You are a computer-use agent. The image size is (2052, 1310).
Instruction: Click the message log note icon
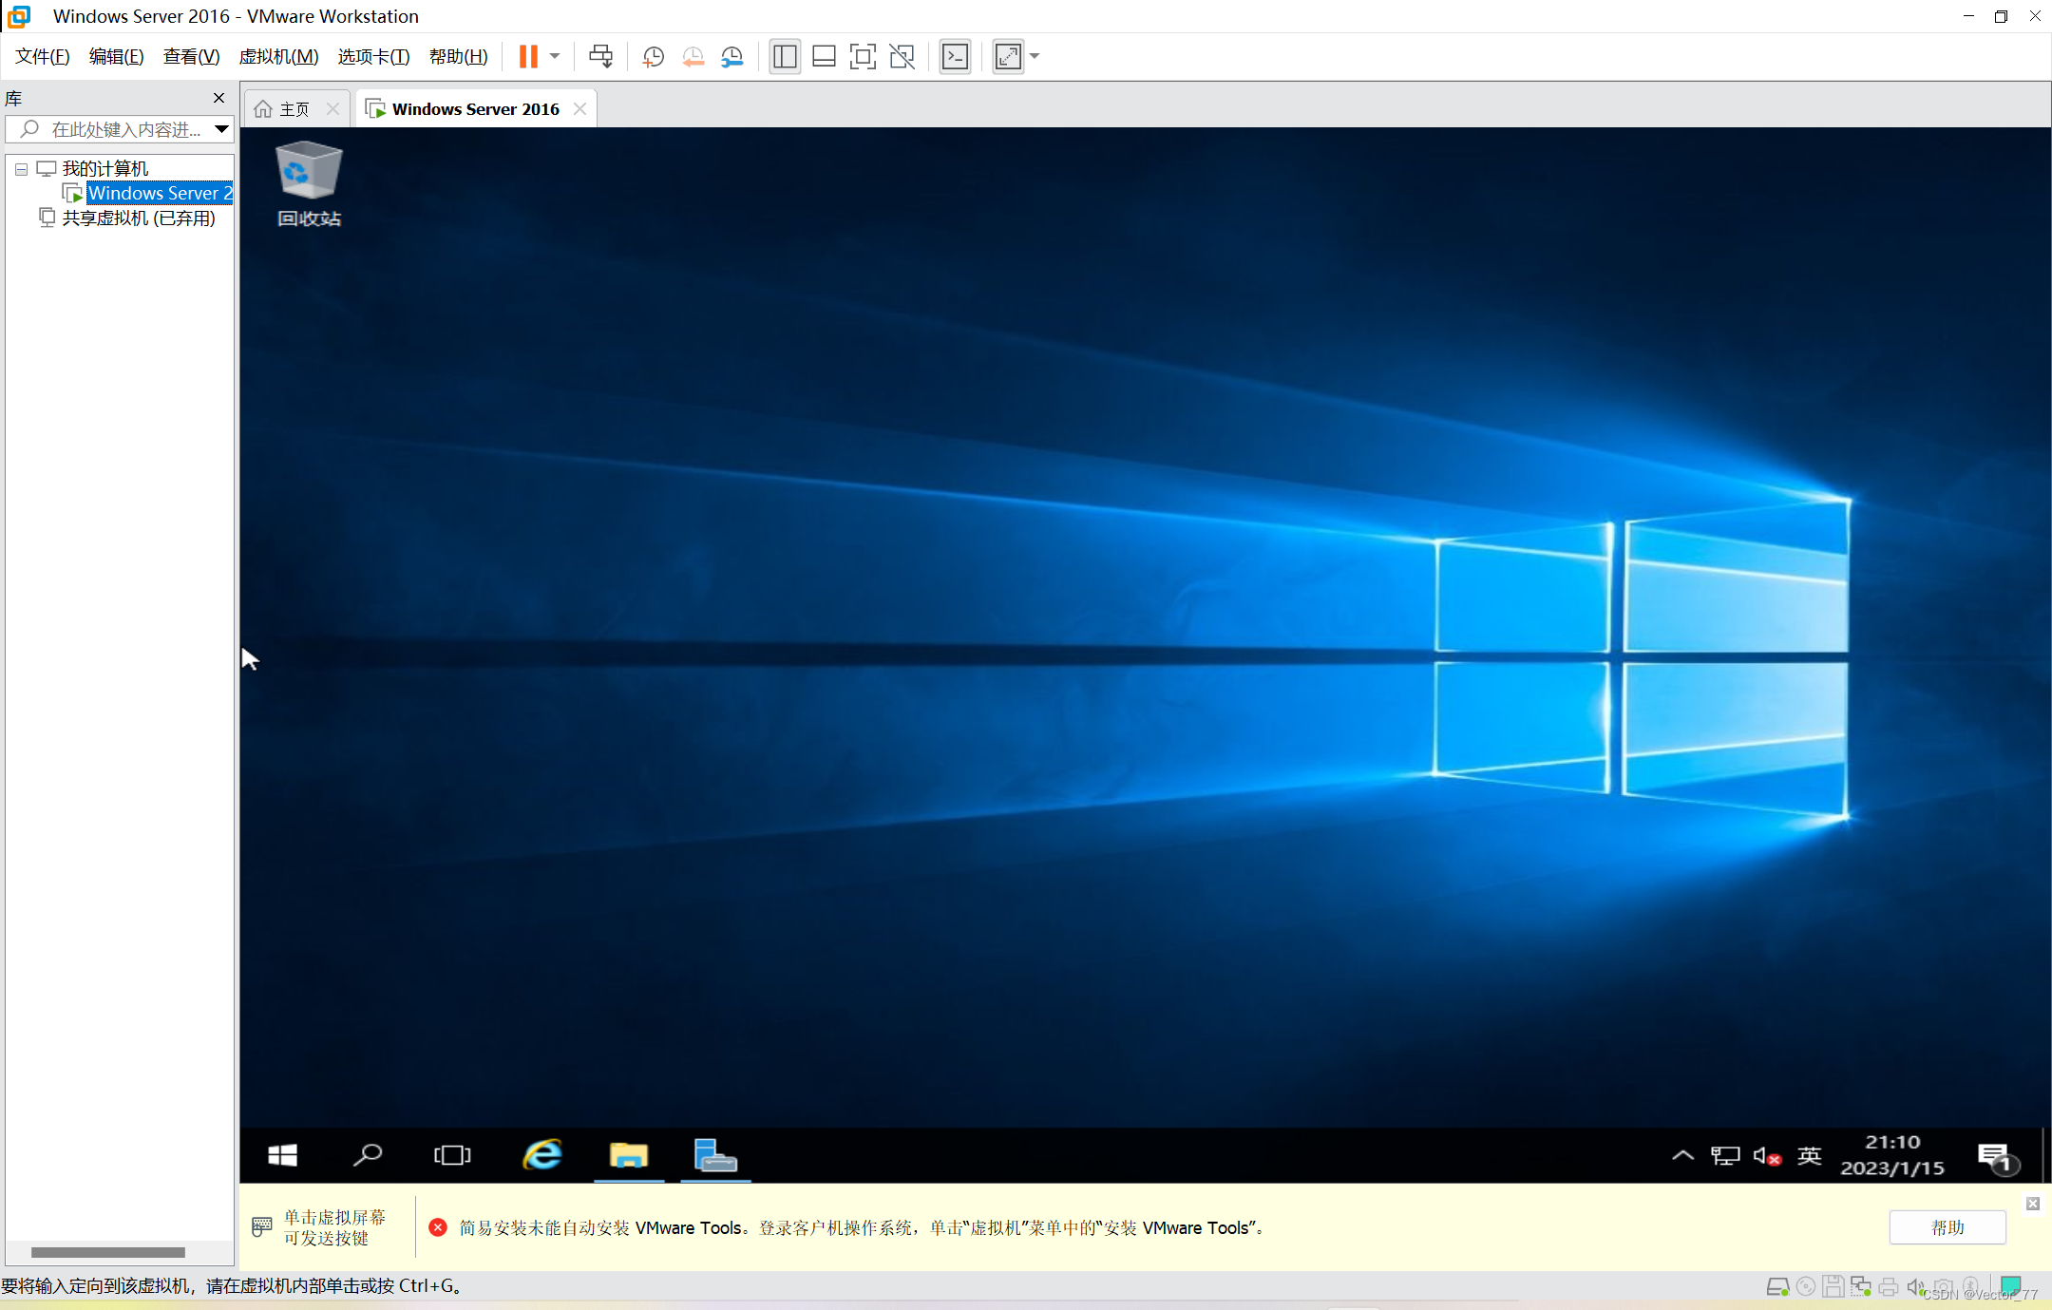click(2010, 1287)
